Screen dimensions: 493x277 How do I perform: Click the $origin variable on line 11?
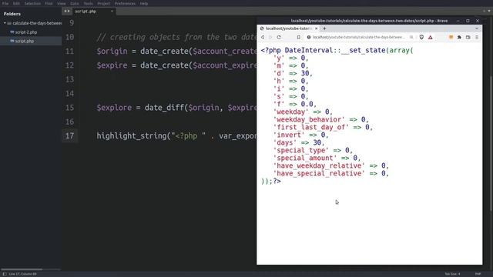[x=112, y=52]
